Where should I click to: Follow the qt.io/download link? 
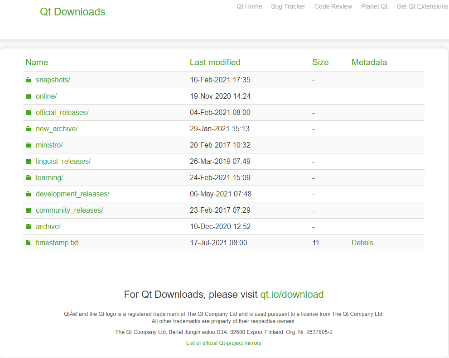click(292, 295)
